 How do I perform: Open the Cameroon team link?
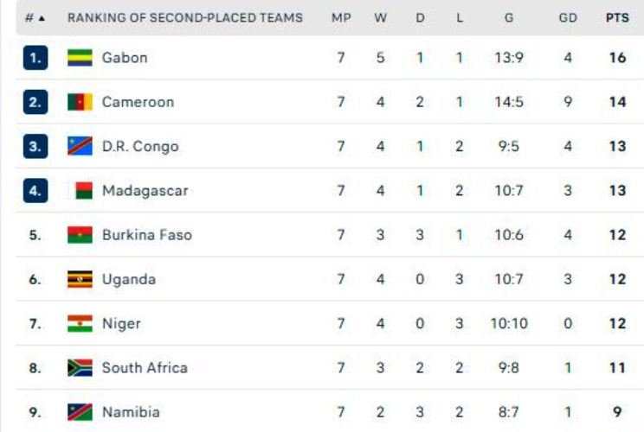138,102
